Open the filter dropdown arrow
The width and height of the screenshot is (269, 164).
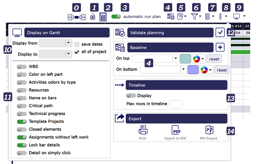pyautogui.click(x=200, y=16)
